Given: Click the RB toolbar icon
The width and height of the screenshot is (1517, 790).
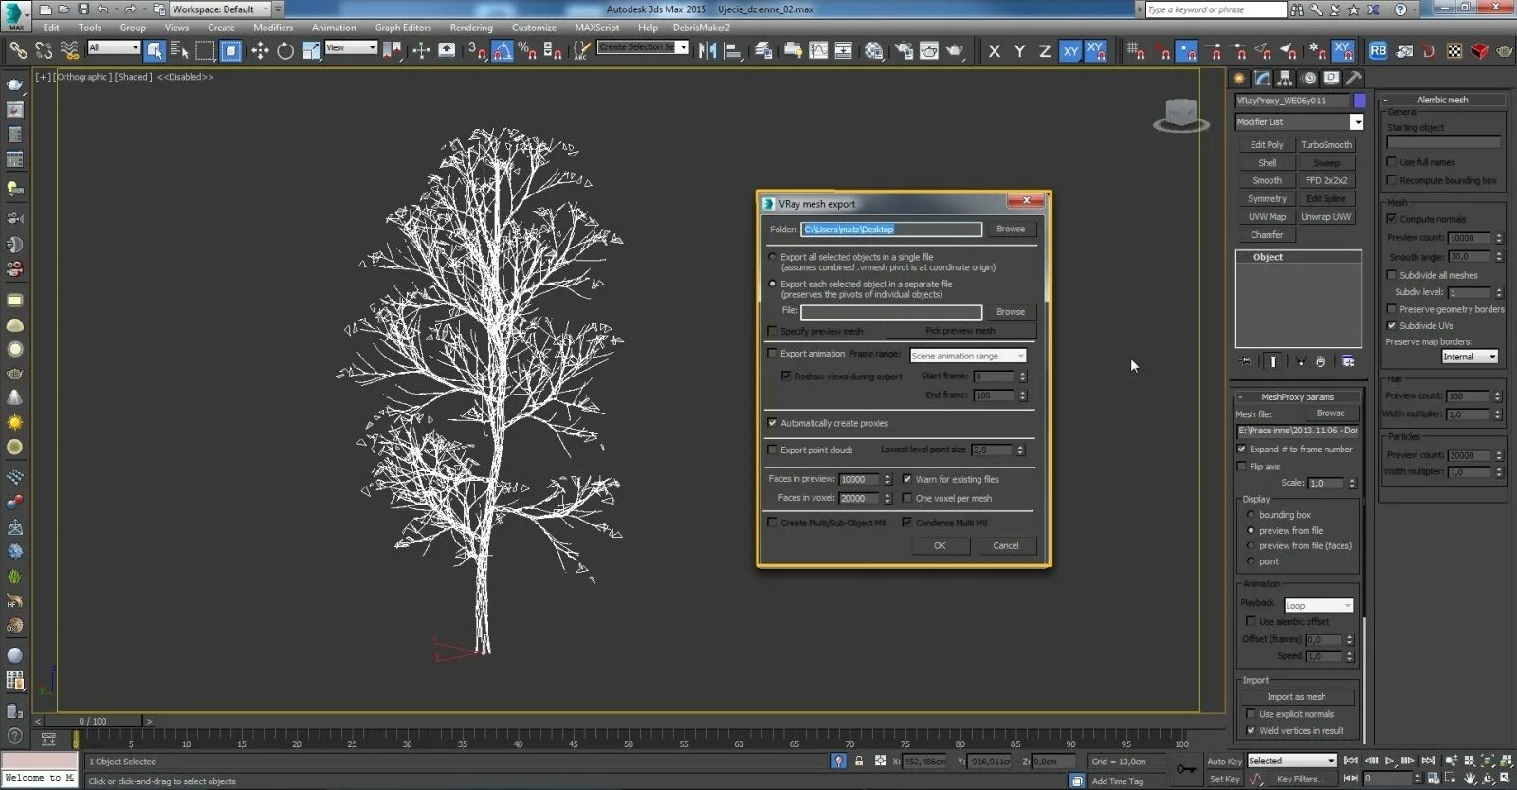Looking at the screenshot, I should (1378, 50).
